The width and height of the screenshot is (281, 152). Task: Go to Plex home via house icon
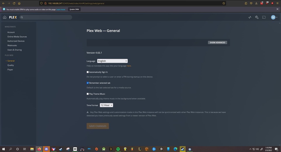[x=5, y=17]
